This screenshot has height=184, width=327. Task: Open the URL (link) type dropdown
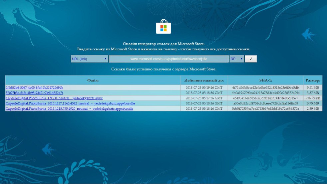[89, 59]
